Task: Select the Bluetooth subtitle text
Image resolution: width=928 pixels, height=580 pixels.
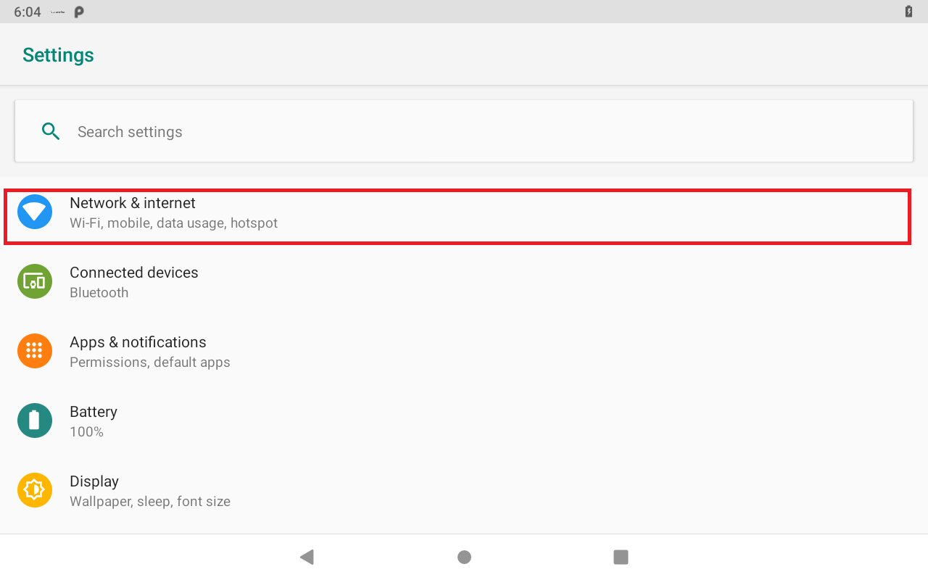Action: (99, 293)
